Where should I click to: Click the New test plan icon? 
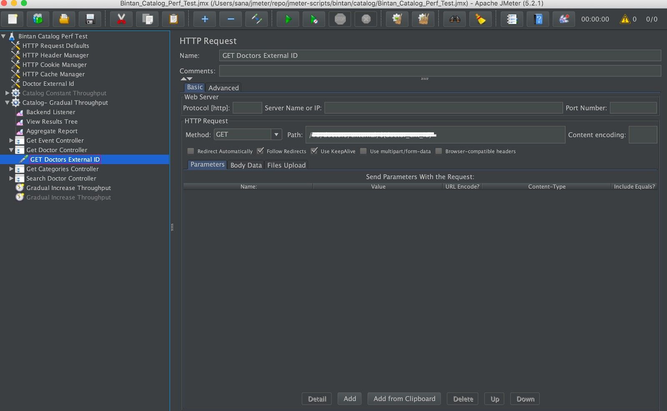tap(13, 19)
